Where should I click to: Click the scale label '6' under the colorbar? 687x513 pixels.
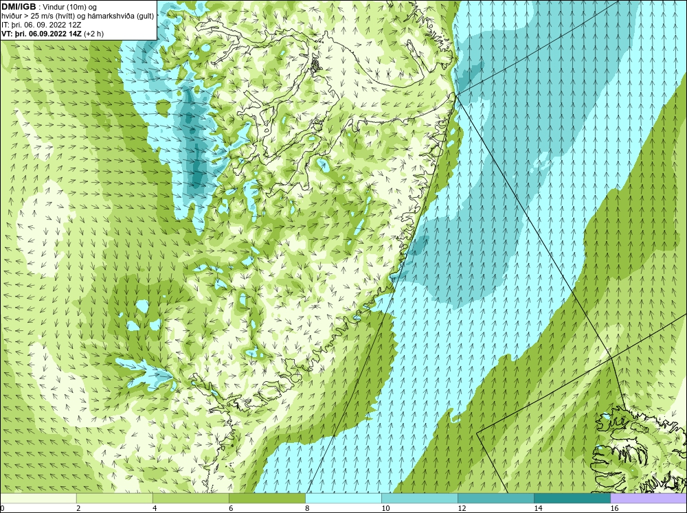(231, 508)
